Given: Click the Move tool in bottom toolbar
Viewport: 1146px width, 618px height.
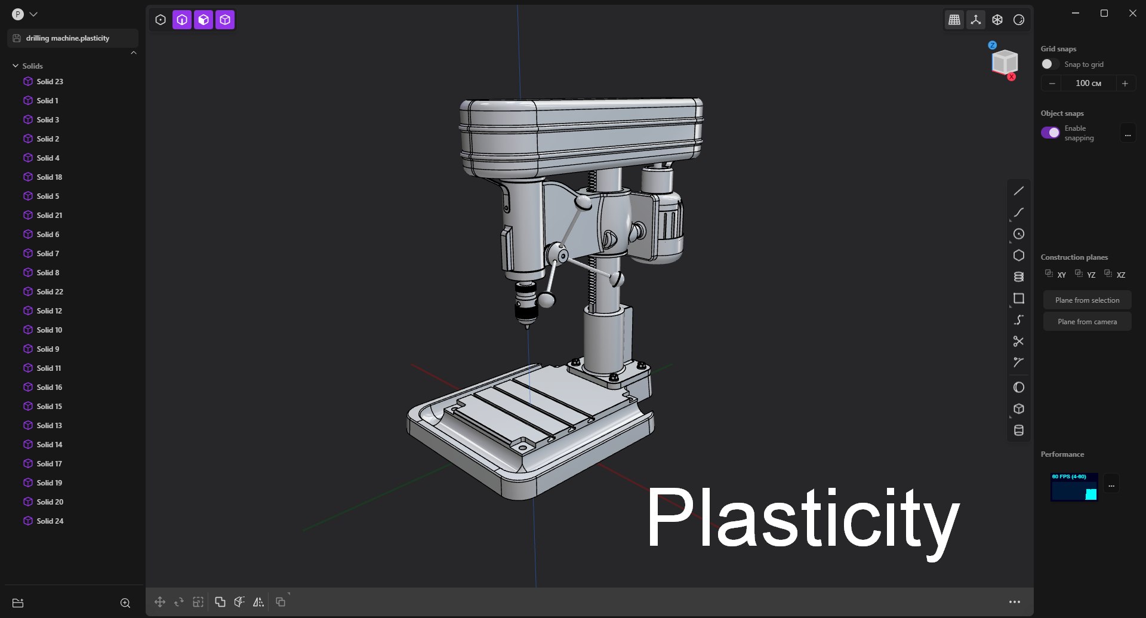Looking at the screenshot, I should click(x=160, y=602).
